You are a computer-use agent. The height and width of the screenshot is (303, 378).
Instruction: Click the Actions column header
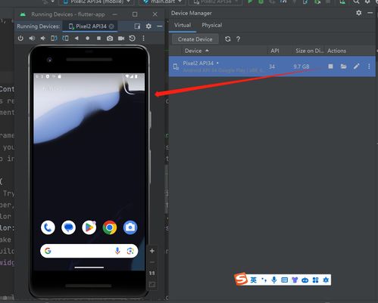point(336,51)
